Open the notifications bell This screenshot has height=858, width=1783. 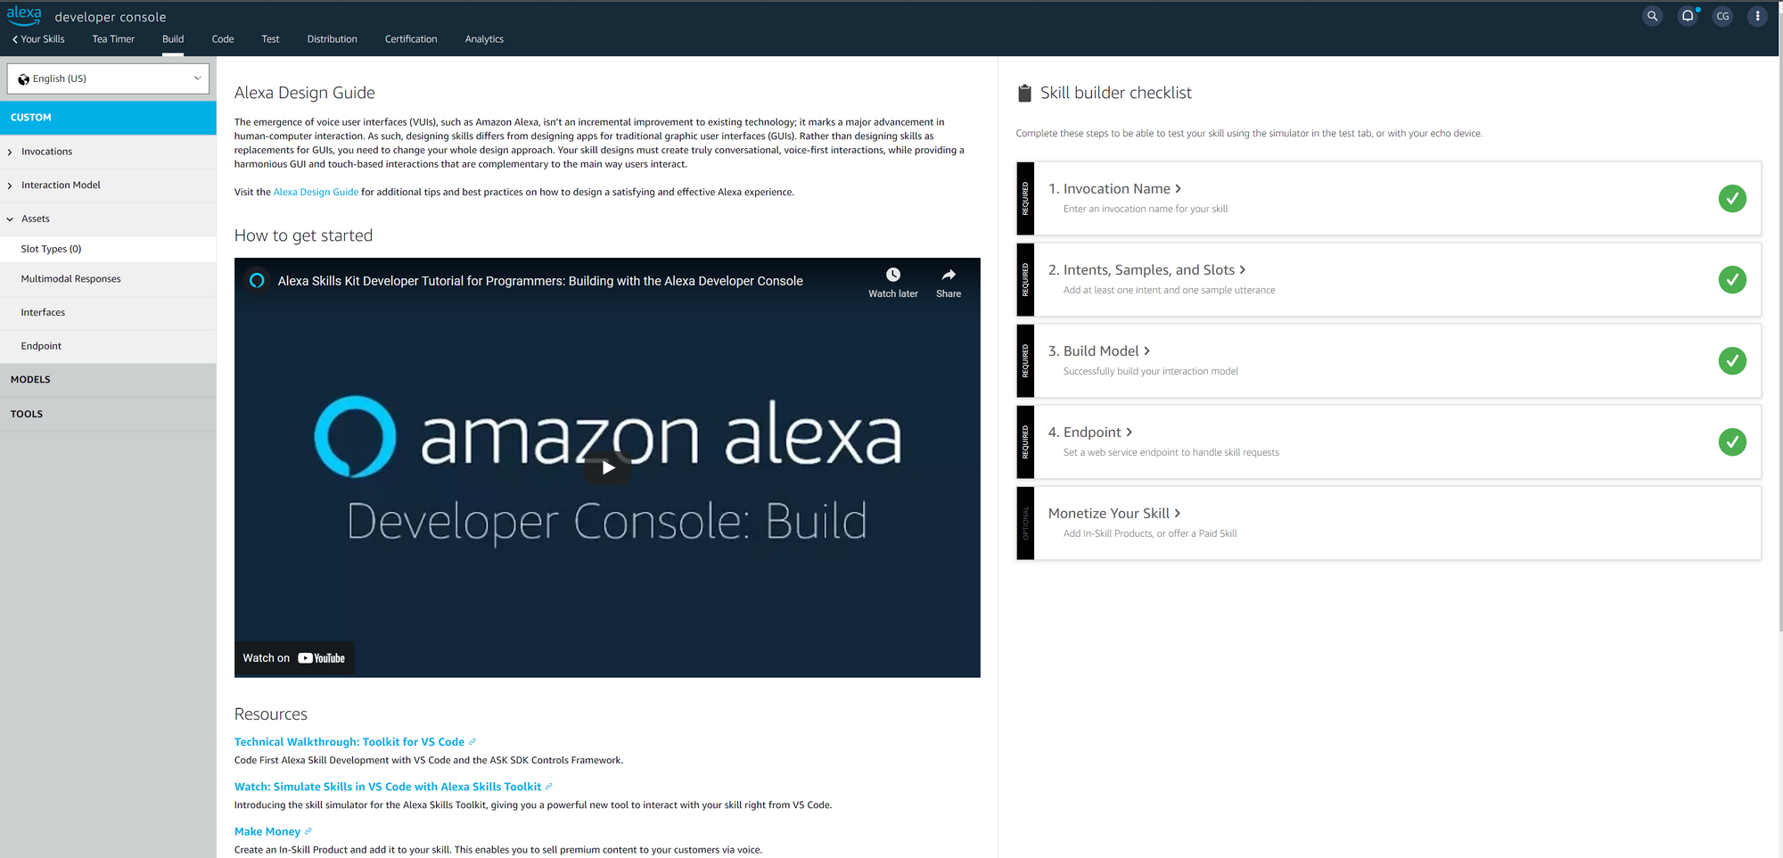(1688, 16)
